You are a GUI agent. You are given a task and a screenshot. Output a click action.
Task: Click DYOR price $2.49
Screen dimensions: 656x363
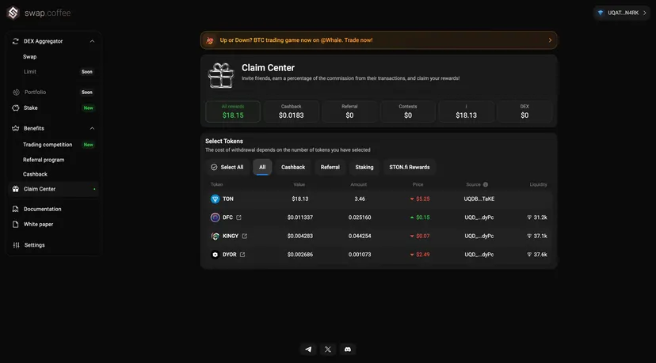422,255
